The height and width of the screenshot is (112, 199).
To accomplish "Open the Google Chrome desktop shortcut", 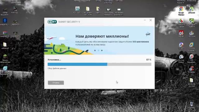I will click(x=181, y=11).
